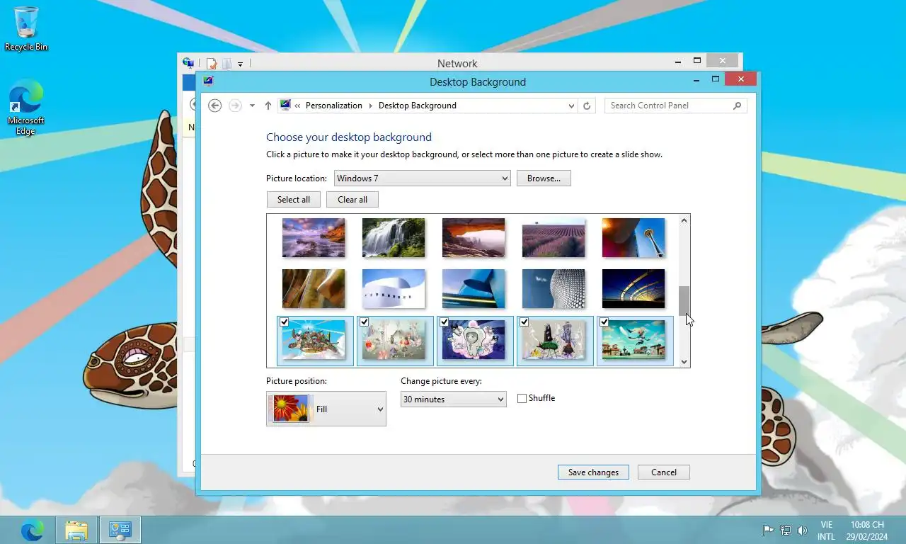Click the wallpaper list scroll down arrow
Screen dimensions: 906x544
[x=684, y=361]
